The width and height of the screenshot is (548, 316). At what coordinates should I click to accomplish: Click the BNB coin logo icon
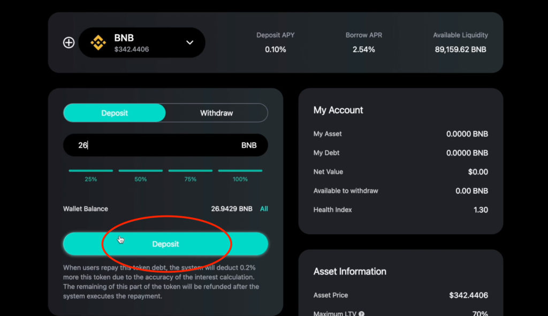click(x=98, y=43)
